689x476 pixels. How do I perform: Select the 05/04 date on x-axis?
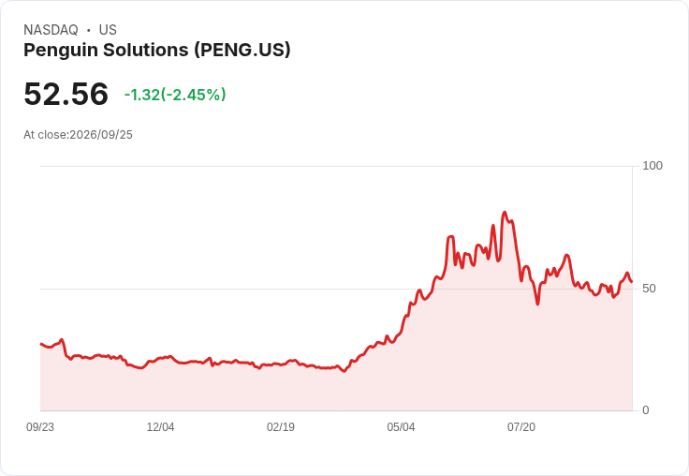[401, 427]
